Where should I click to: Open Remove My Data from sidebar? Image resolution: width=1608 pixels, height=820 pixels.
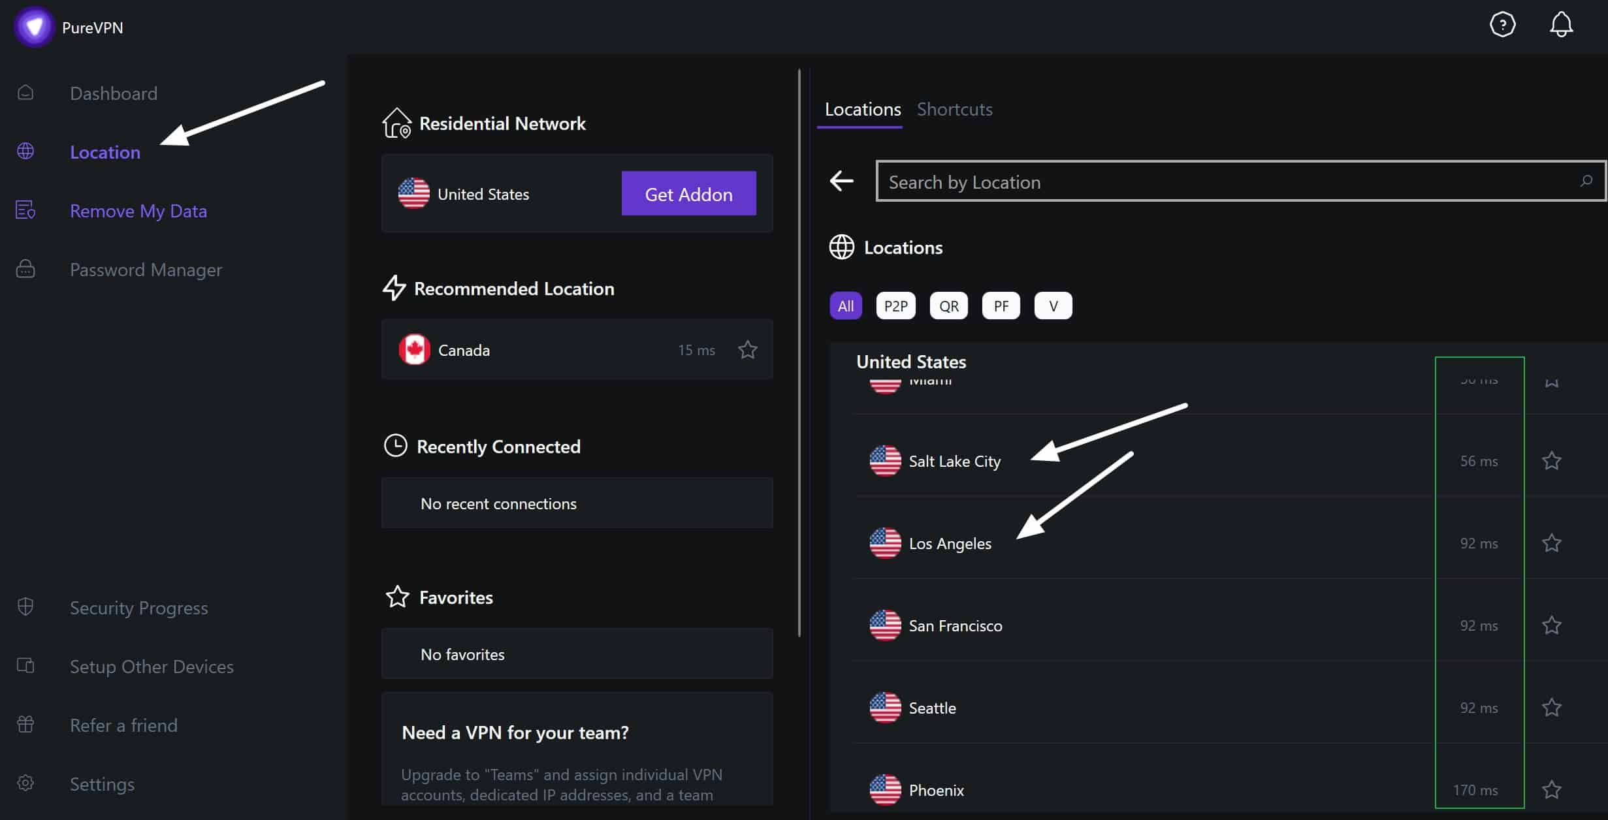click(138, 211)
